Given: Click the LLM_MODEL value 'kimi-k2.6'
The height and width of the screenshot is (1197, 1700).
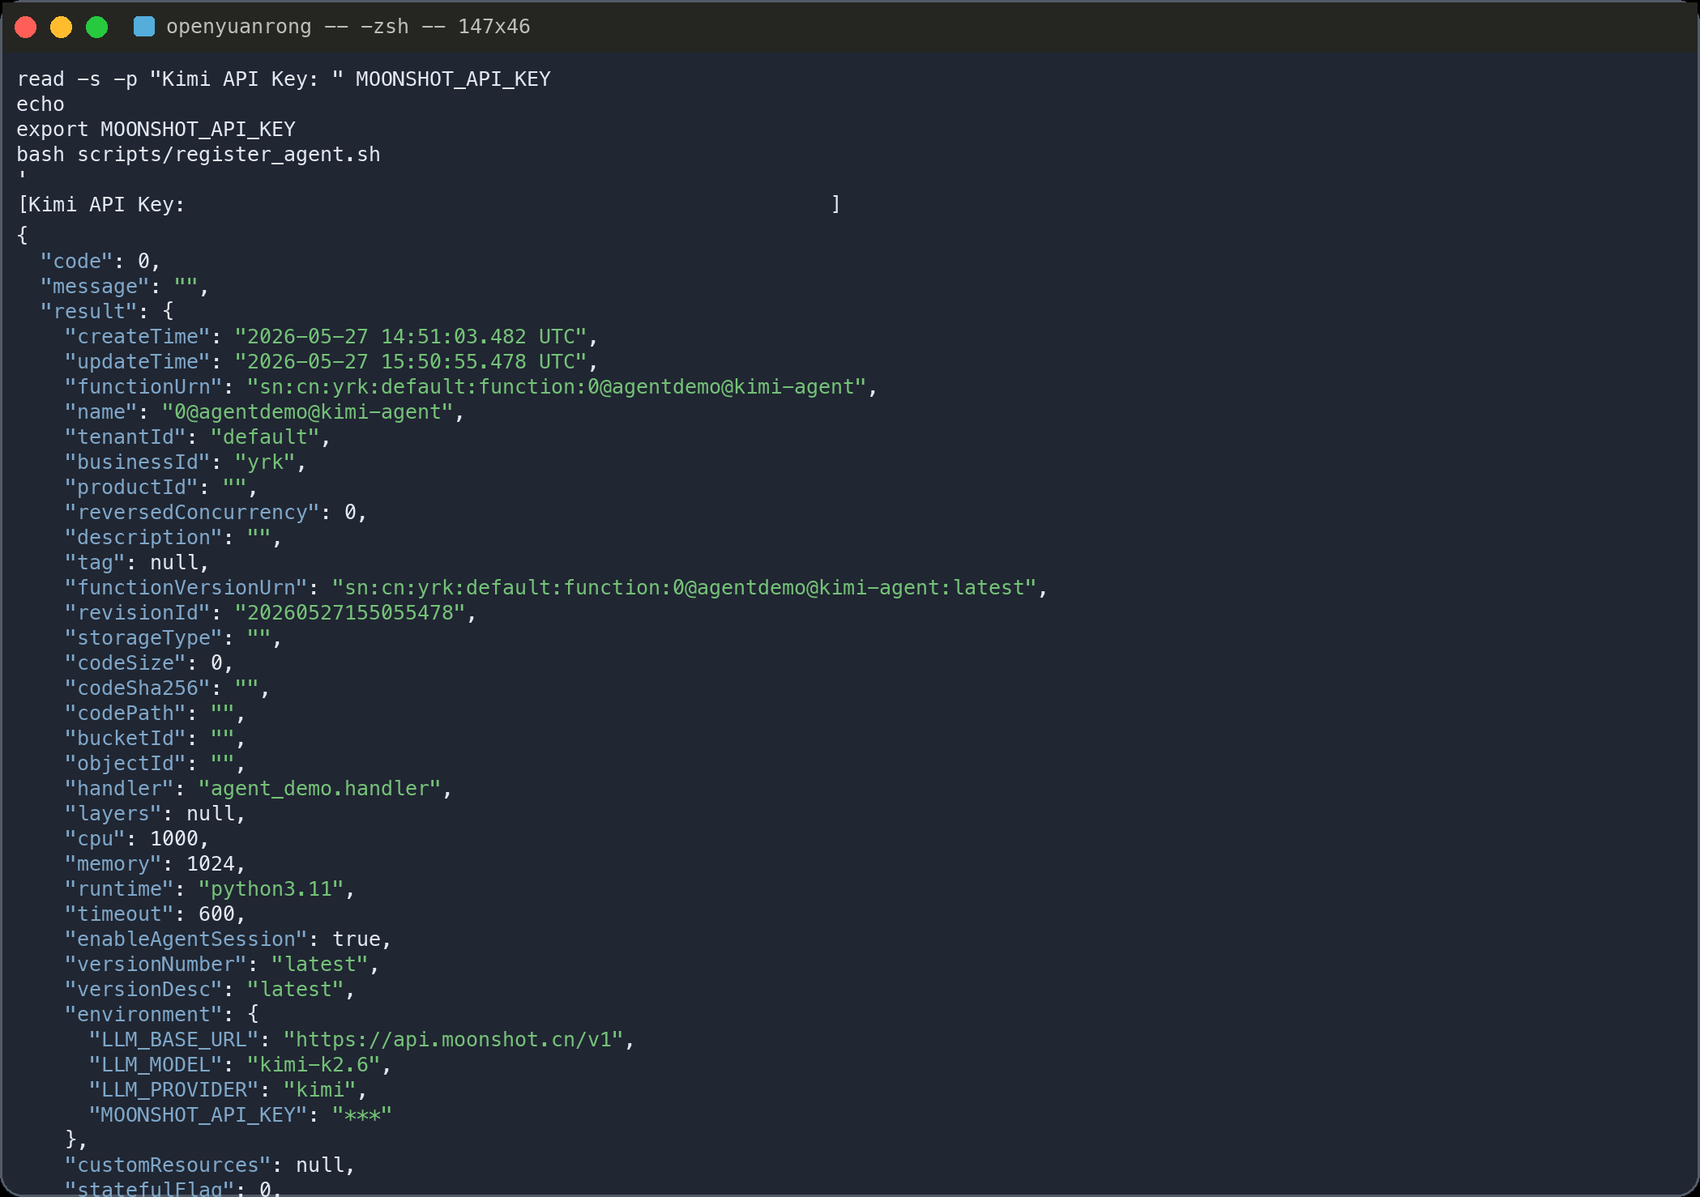Looking at the screenshot, I should 314,1065.
